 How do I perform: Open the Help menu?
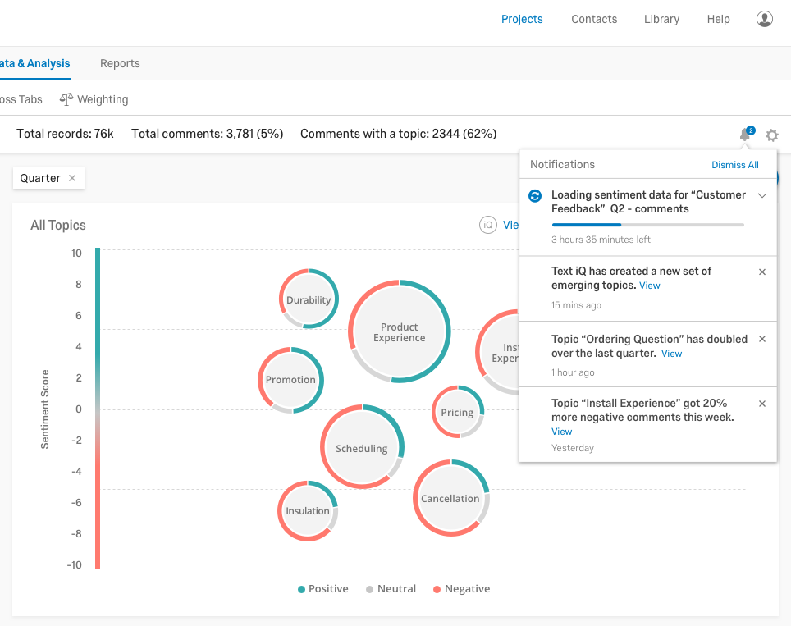click(x=718, y=19)
